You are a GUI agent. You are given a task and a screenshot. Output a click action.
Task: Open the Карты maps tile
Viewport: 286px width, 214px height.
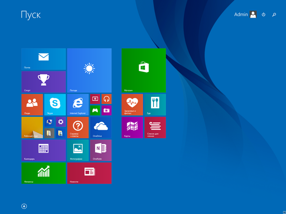click(132, 127)
